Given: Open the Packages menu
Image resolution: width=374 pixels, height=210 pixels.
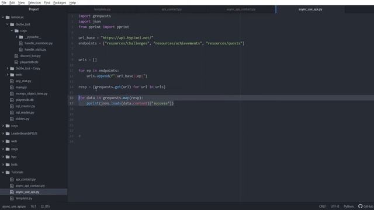Looking at the screenshot, I should pos(60,2).
